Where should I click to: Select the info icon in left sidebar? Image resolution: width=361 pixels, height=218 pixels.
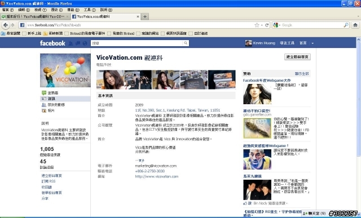pos(44,99)
